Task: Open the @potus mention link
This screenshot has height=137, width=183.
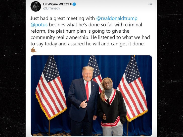Action: [39, 25]
